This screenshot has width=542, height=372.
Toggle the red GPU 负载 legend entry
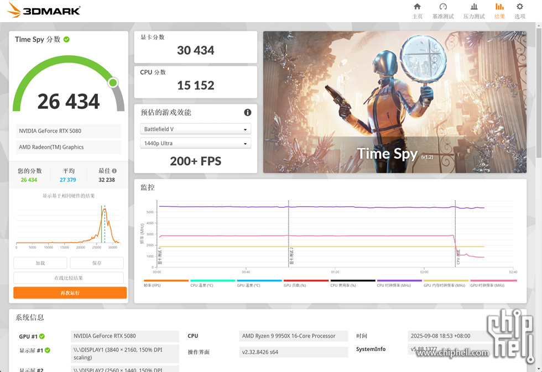[x=306, y=283]
